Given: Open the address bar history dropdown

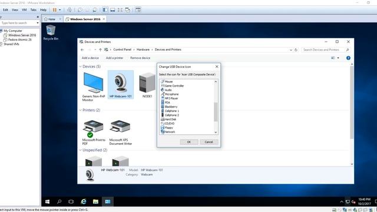Looking at the screenshot, I should pyautogui.click(x=291, y=49).
